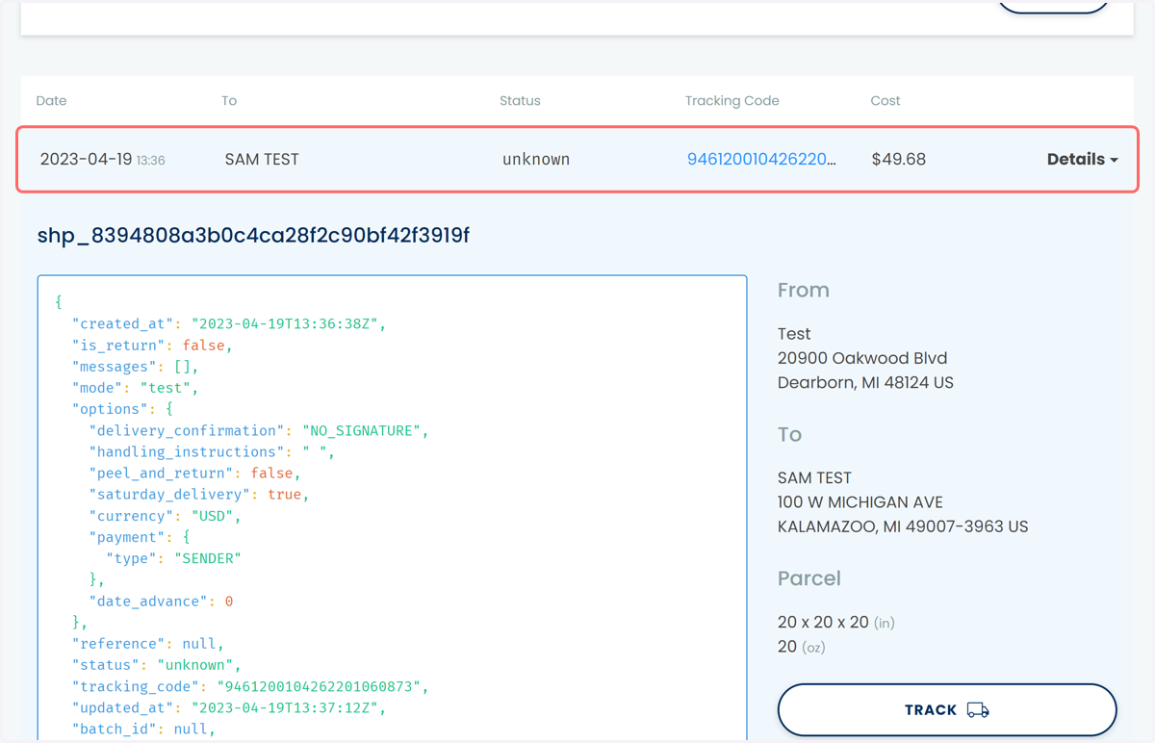Click the "is_return": false line
Image resolution: width=1155 pixels, height=743 pixels.
(x=152, y=346)
